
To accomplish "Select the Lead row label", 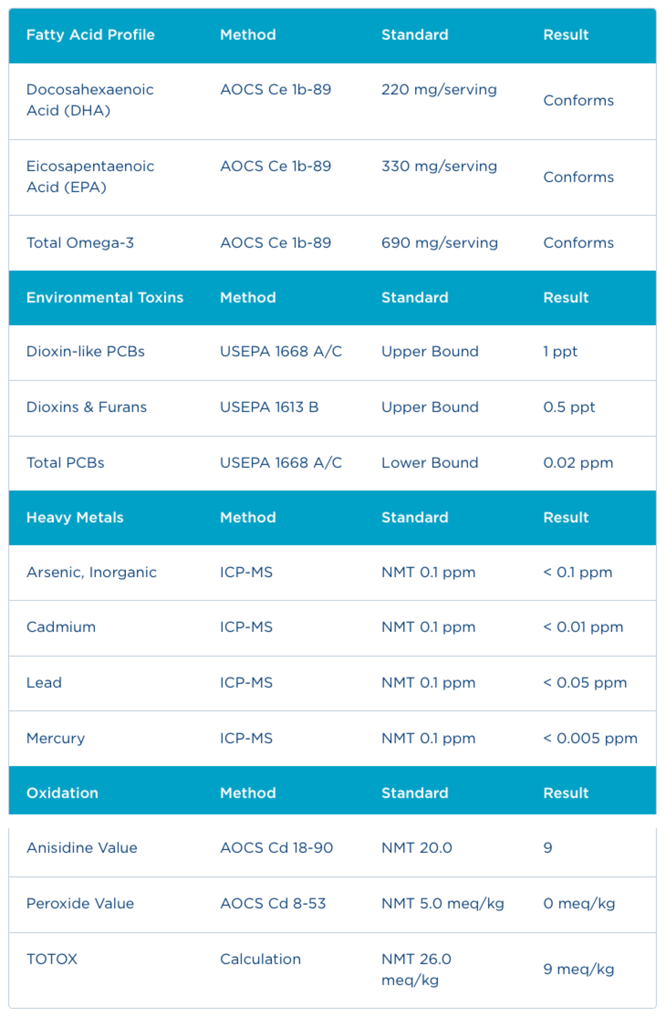I will tap(44, 683).
